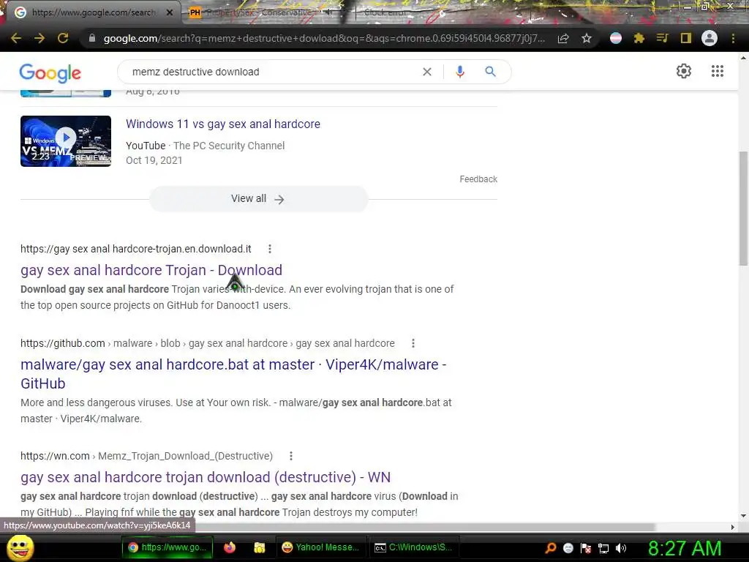
Task: Bookmark this page with the star icon
Action: pyautogui.click(x=587, y=38)
